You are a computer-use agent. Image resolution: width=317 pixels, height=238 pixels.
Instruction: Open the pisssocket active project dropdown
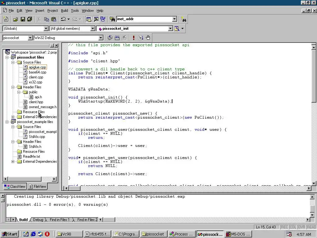(x=30, y=38)
